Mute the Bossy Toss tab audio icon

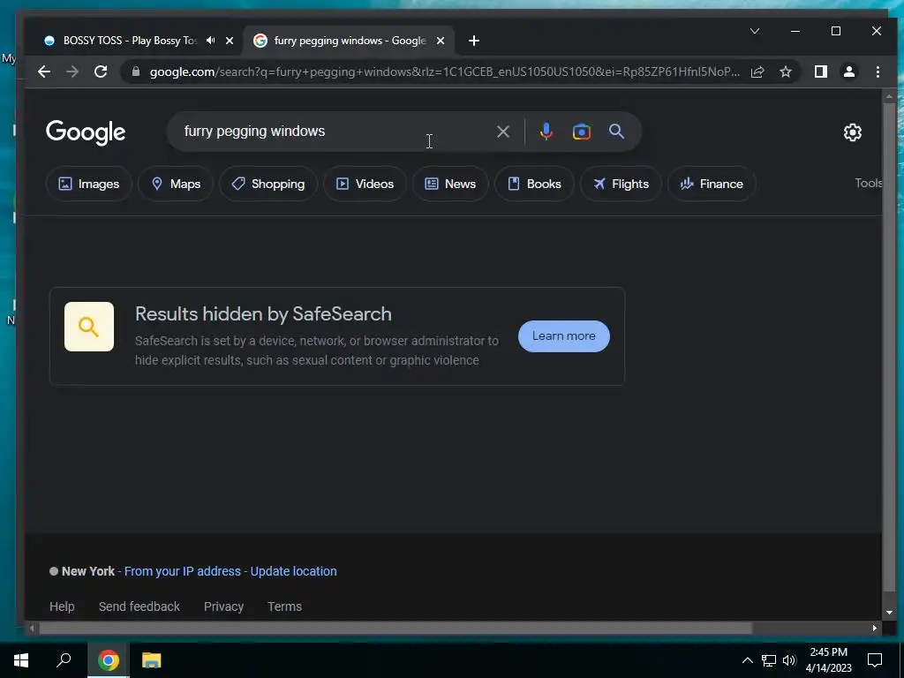[211, 41]
